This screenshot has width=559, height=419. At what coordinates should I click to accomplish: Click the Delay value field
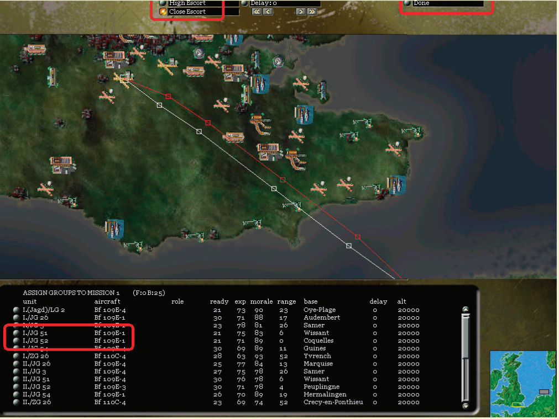(x=285, y=3)
